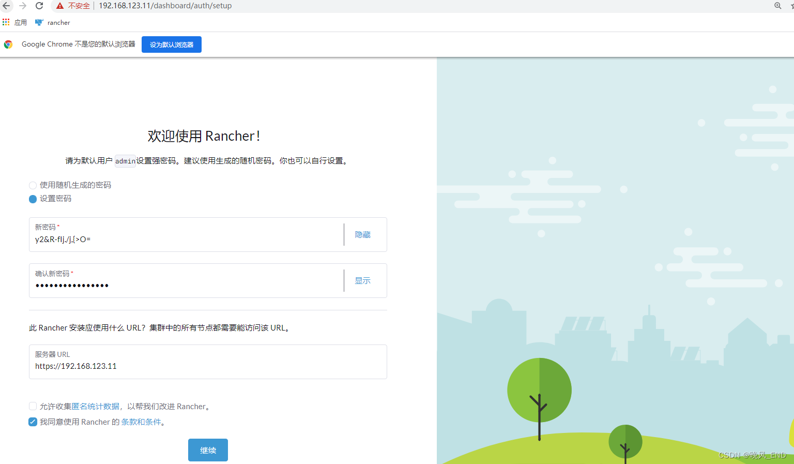Image resolution: width=794 pixels, height=464 pixels.
Task: Click the browser forward arrow
Action: click(x=23, y=6)
